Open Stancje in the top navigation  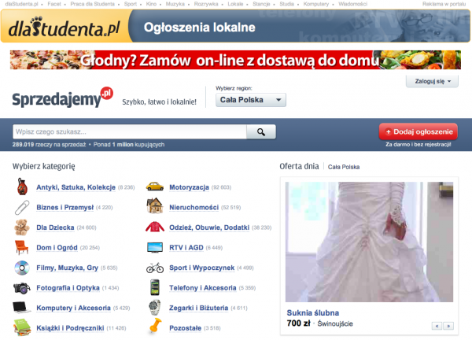point(261,4)
